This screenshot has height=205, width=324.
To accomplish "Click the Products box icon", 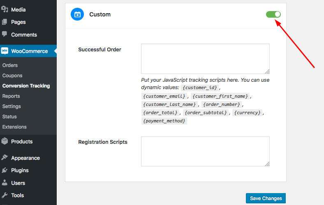I will point(5,141).
